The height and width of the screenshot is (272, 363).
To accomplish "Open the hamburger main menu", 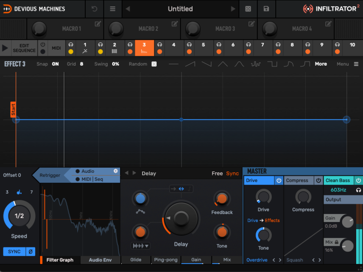I will pyautogui.click(x=113, y=9).
